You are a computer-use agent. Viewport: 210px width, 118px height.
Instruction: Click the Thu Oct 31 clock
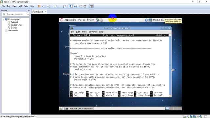pyautogui.click(x=158, y=20)
